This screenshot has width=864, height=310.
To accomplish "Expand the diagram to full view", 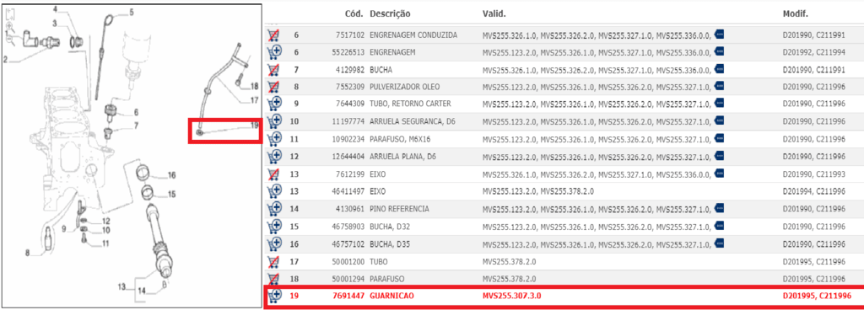I will pyautogui.click(x=10, y=14).
